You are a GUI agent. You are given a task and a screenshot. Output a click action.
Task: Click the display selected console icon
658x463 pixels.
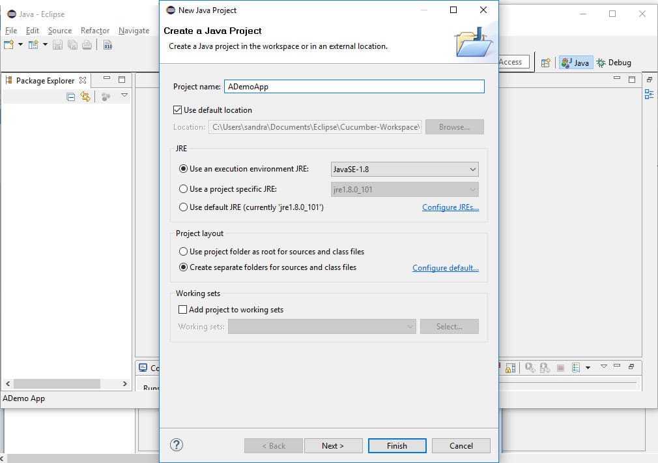click(576, 368)
